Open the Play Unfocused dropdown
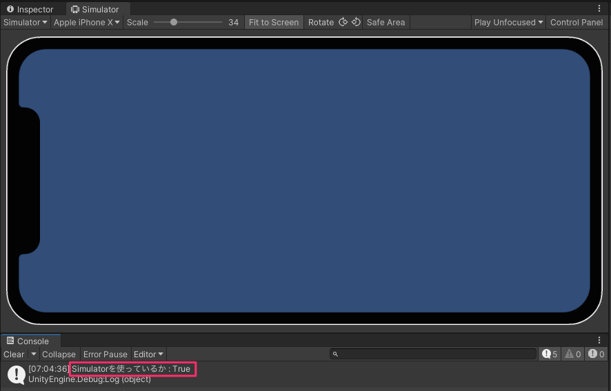611x391 pixels. (508, 22)
